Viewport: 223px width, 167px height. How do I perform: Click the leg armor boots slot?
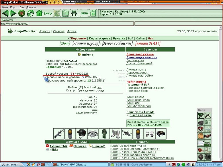[116, 134]
